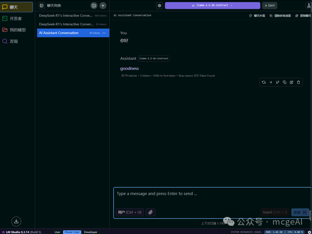312x234 pixels.
Task: Collapse the chat list sidebar panel icon
Action: click(41, 5)
